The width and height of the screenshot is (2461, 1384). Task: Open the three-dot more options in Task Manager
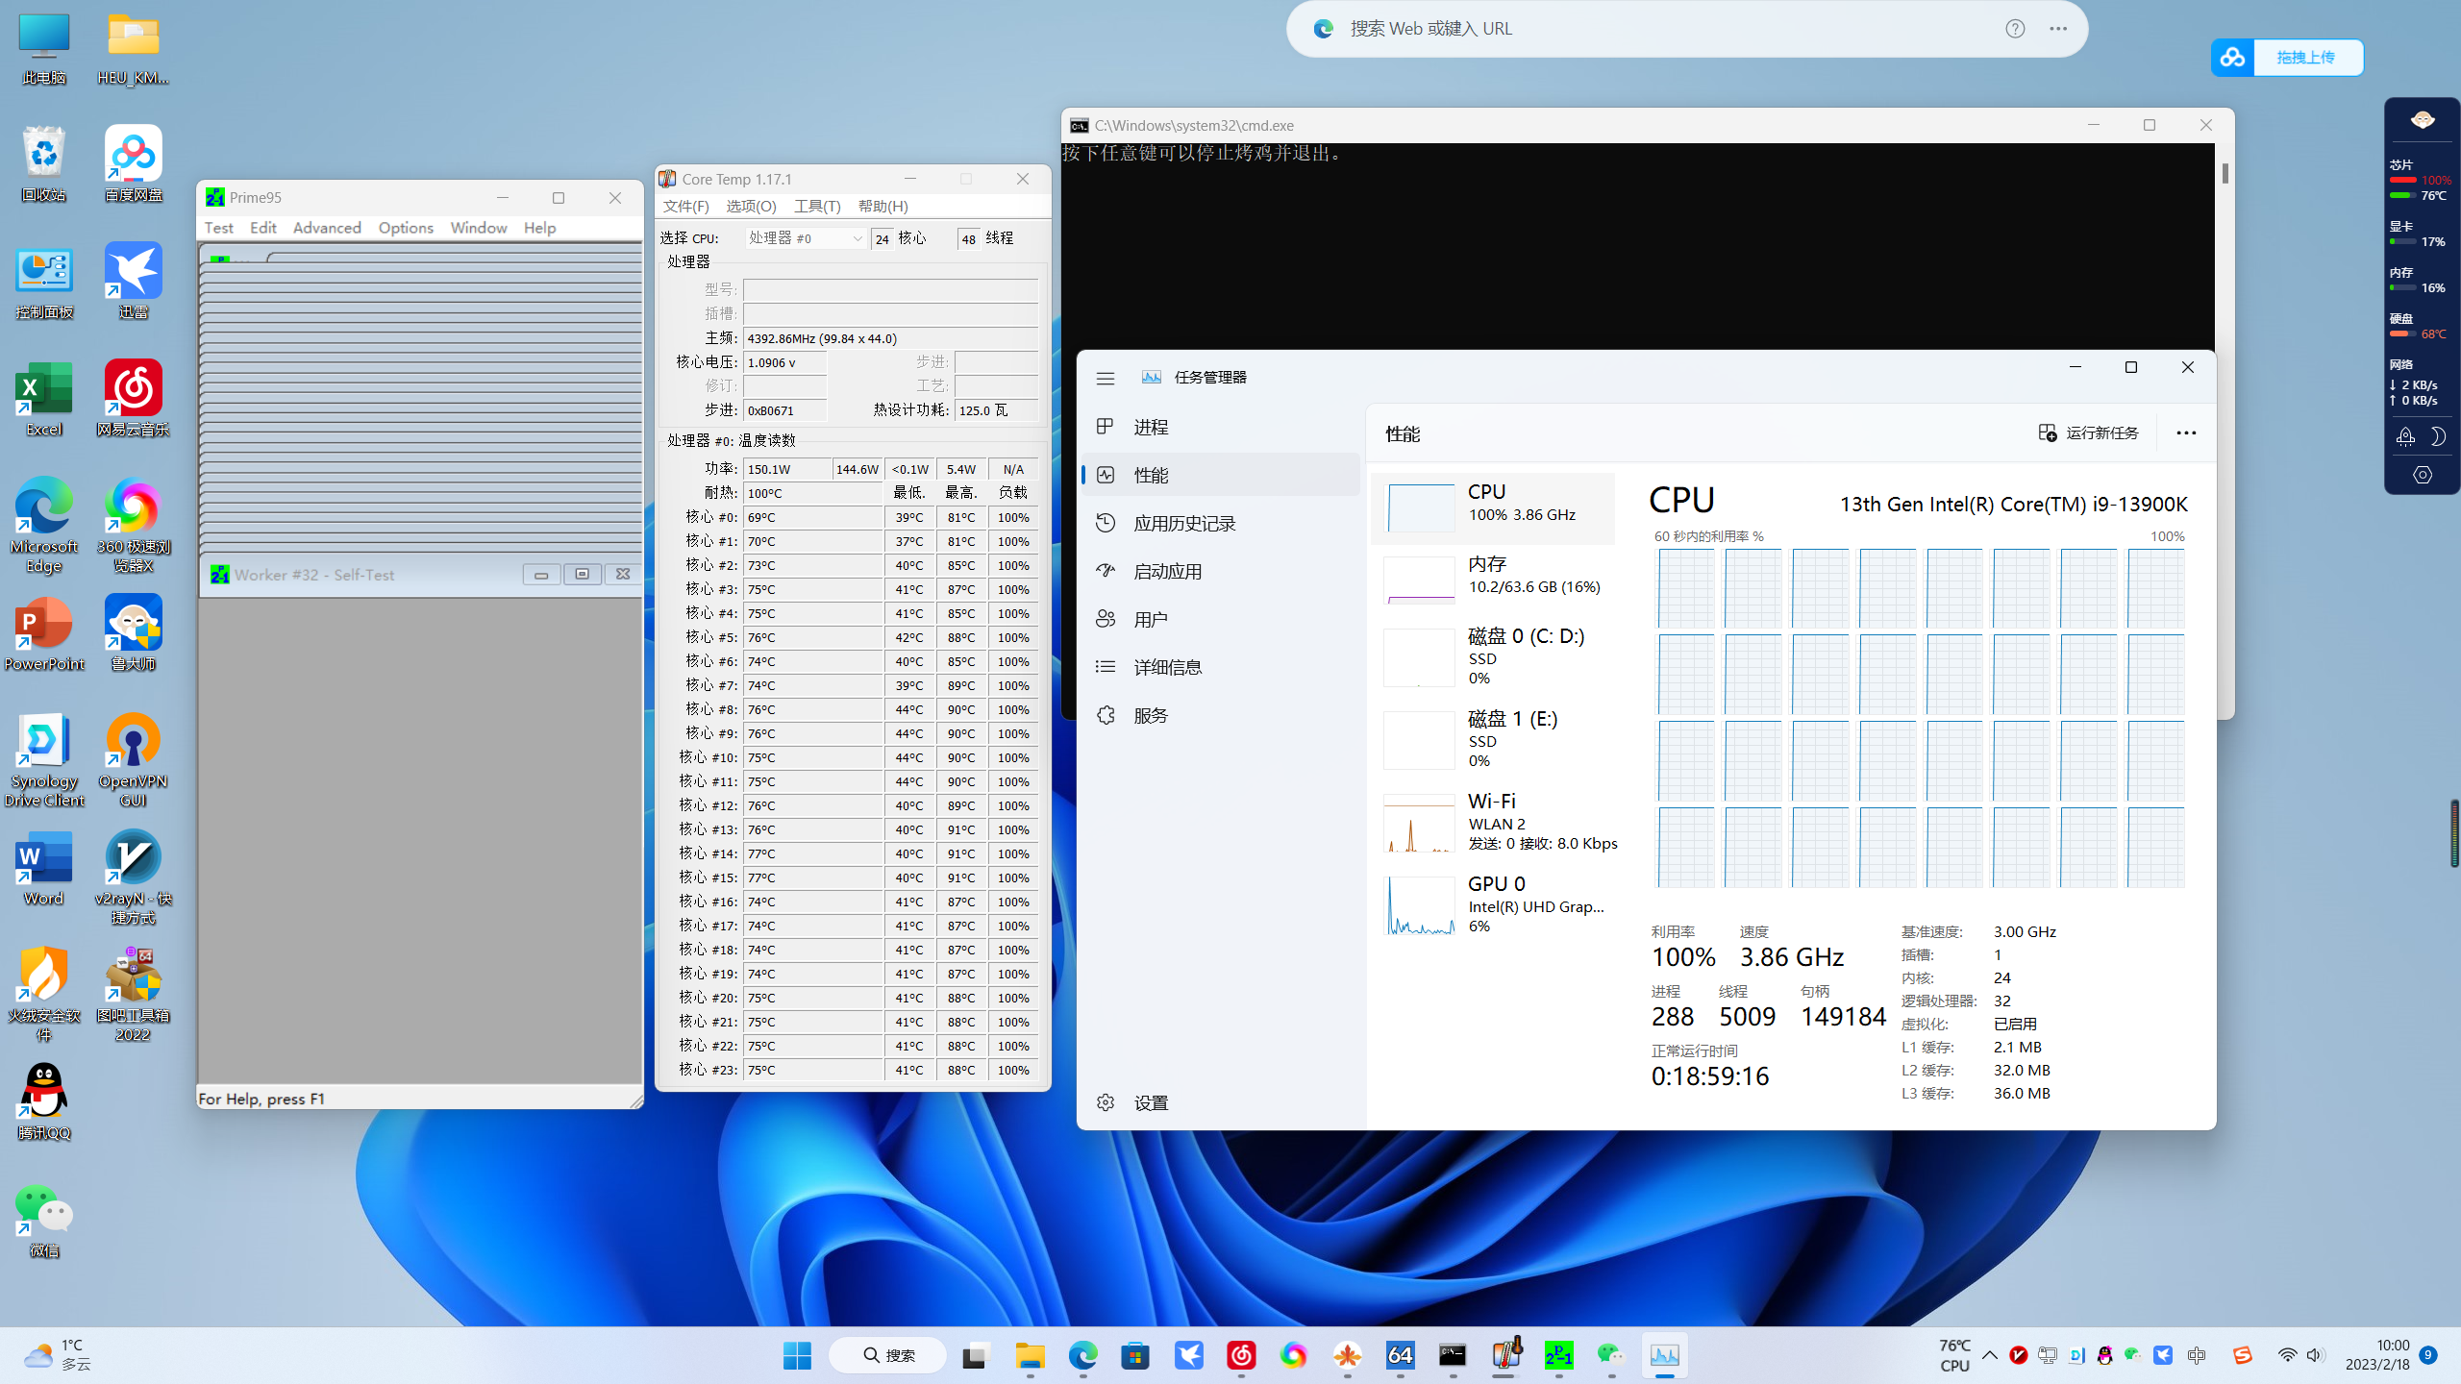click(2186, 432)
